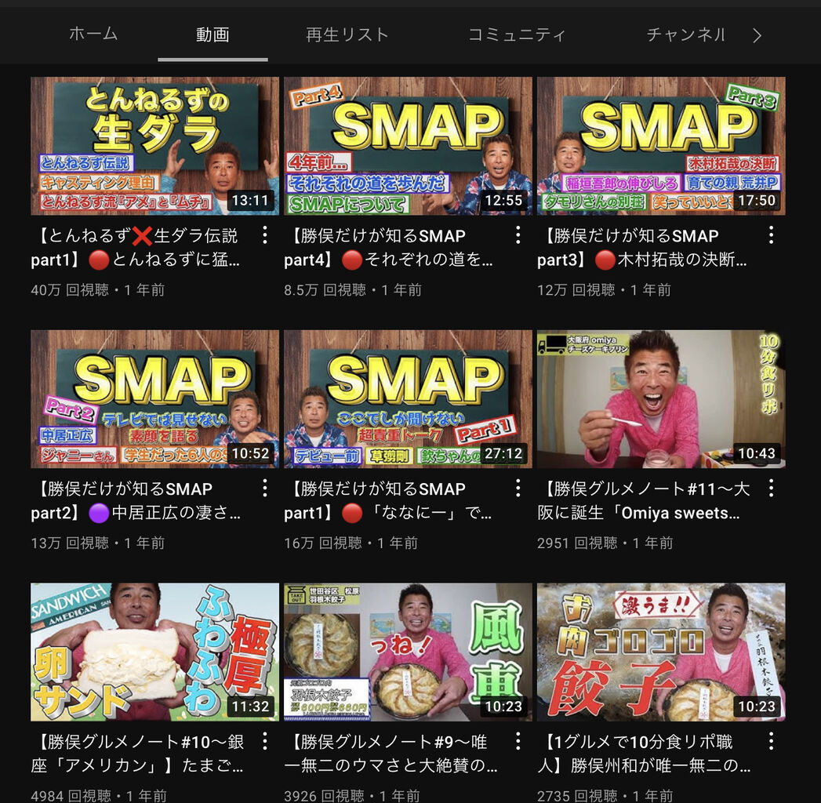Open title link 勝俣だけが知るSMAP part2 中居正広
This screenshot has height=803, width=821.
[x=136, y=500]
